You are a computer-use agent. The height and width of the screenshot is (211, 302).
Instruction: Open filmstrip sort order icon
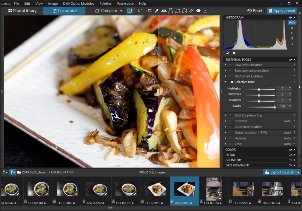pos(5,172)
